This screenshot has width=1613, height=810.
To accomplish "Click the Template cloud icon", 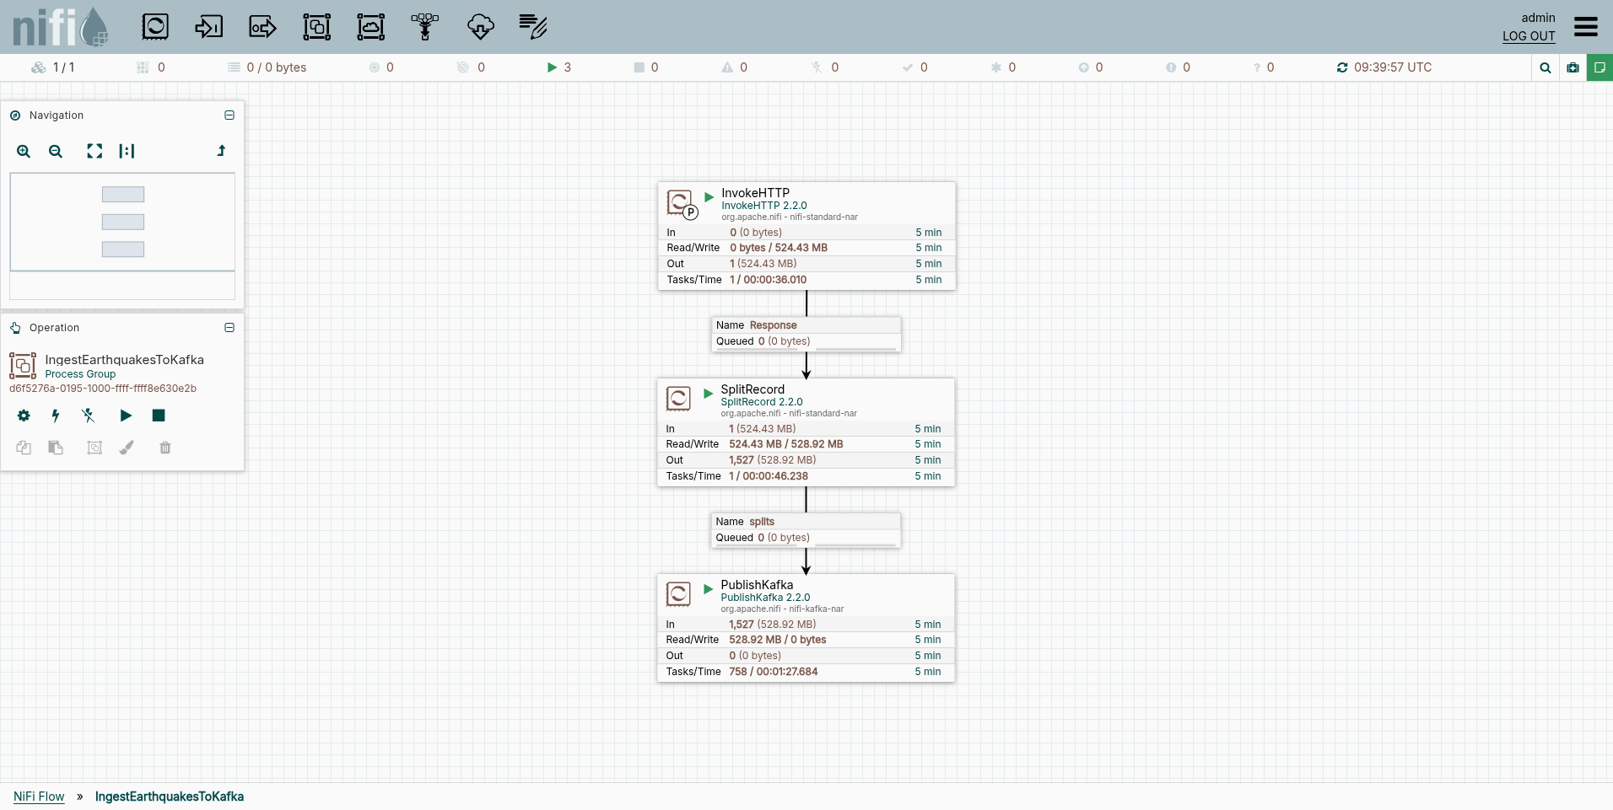I will pyautogui.click(x=480, y=27).
